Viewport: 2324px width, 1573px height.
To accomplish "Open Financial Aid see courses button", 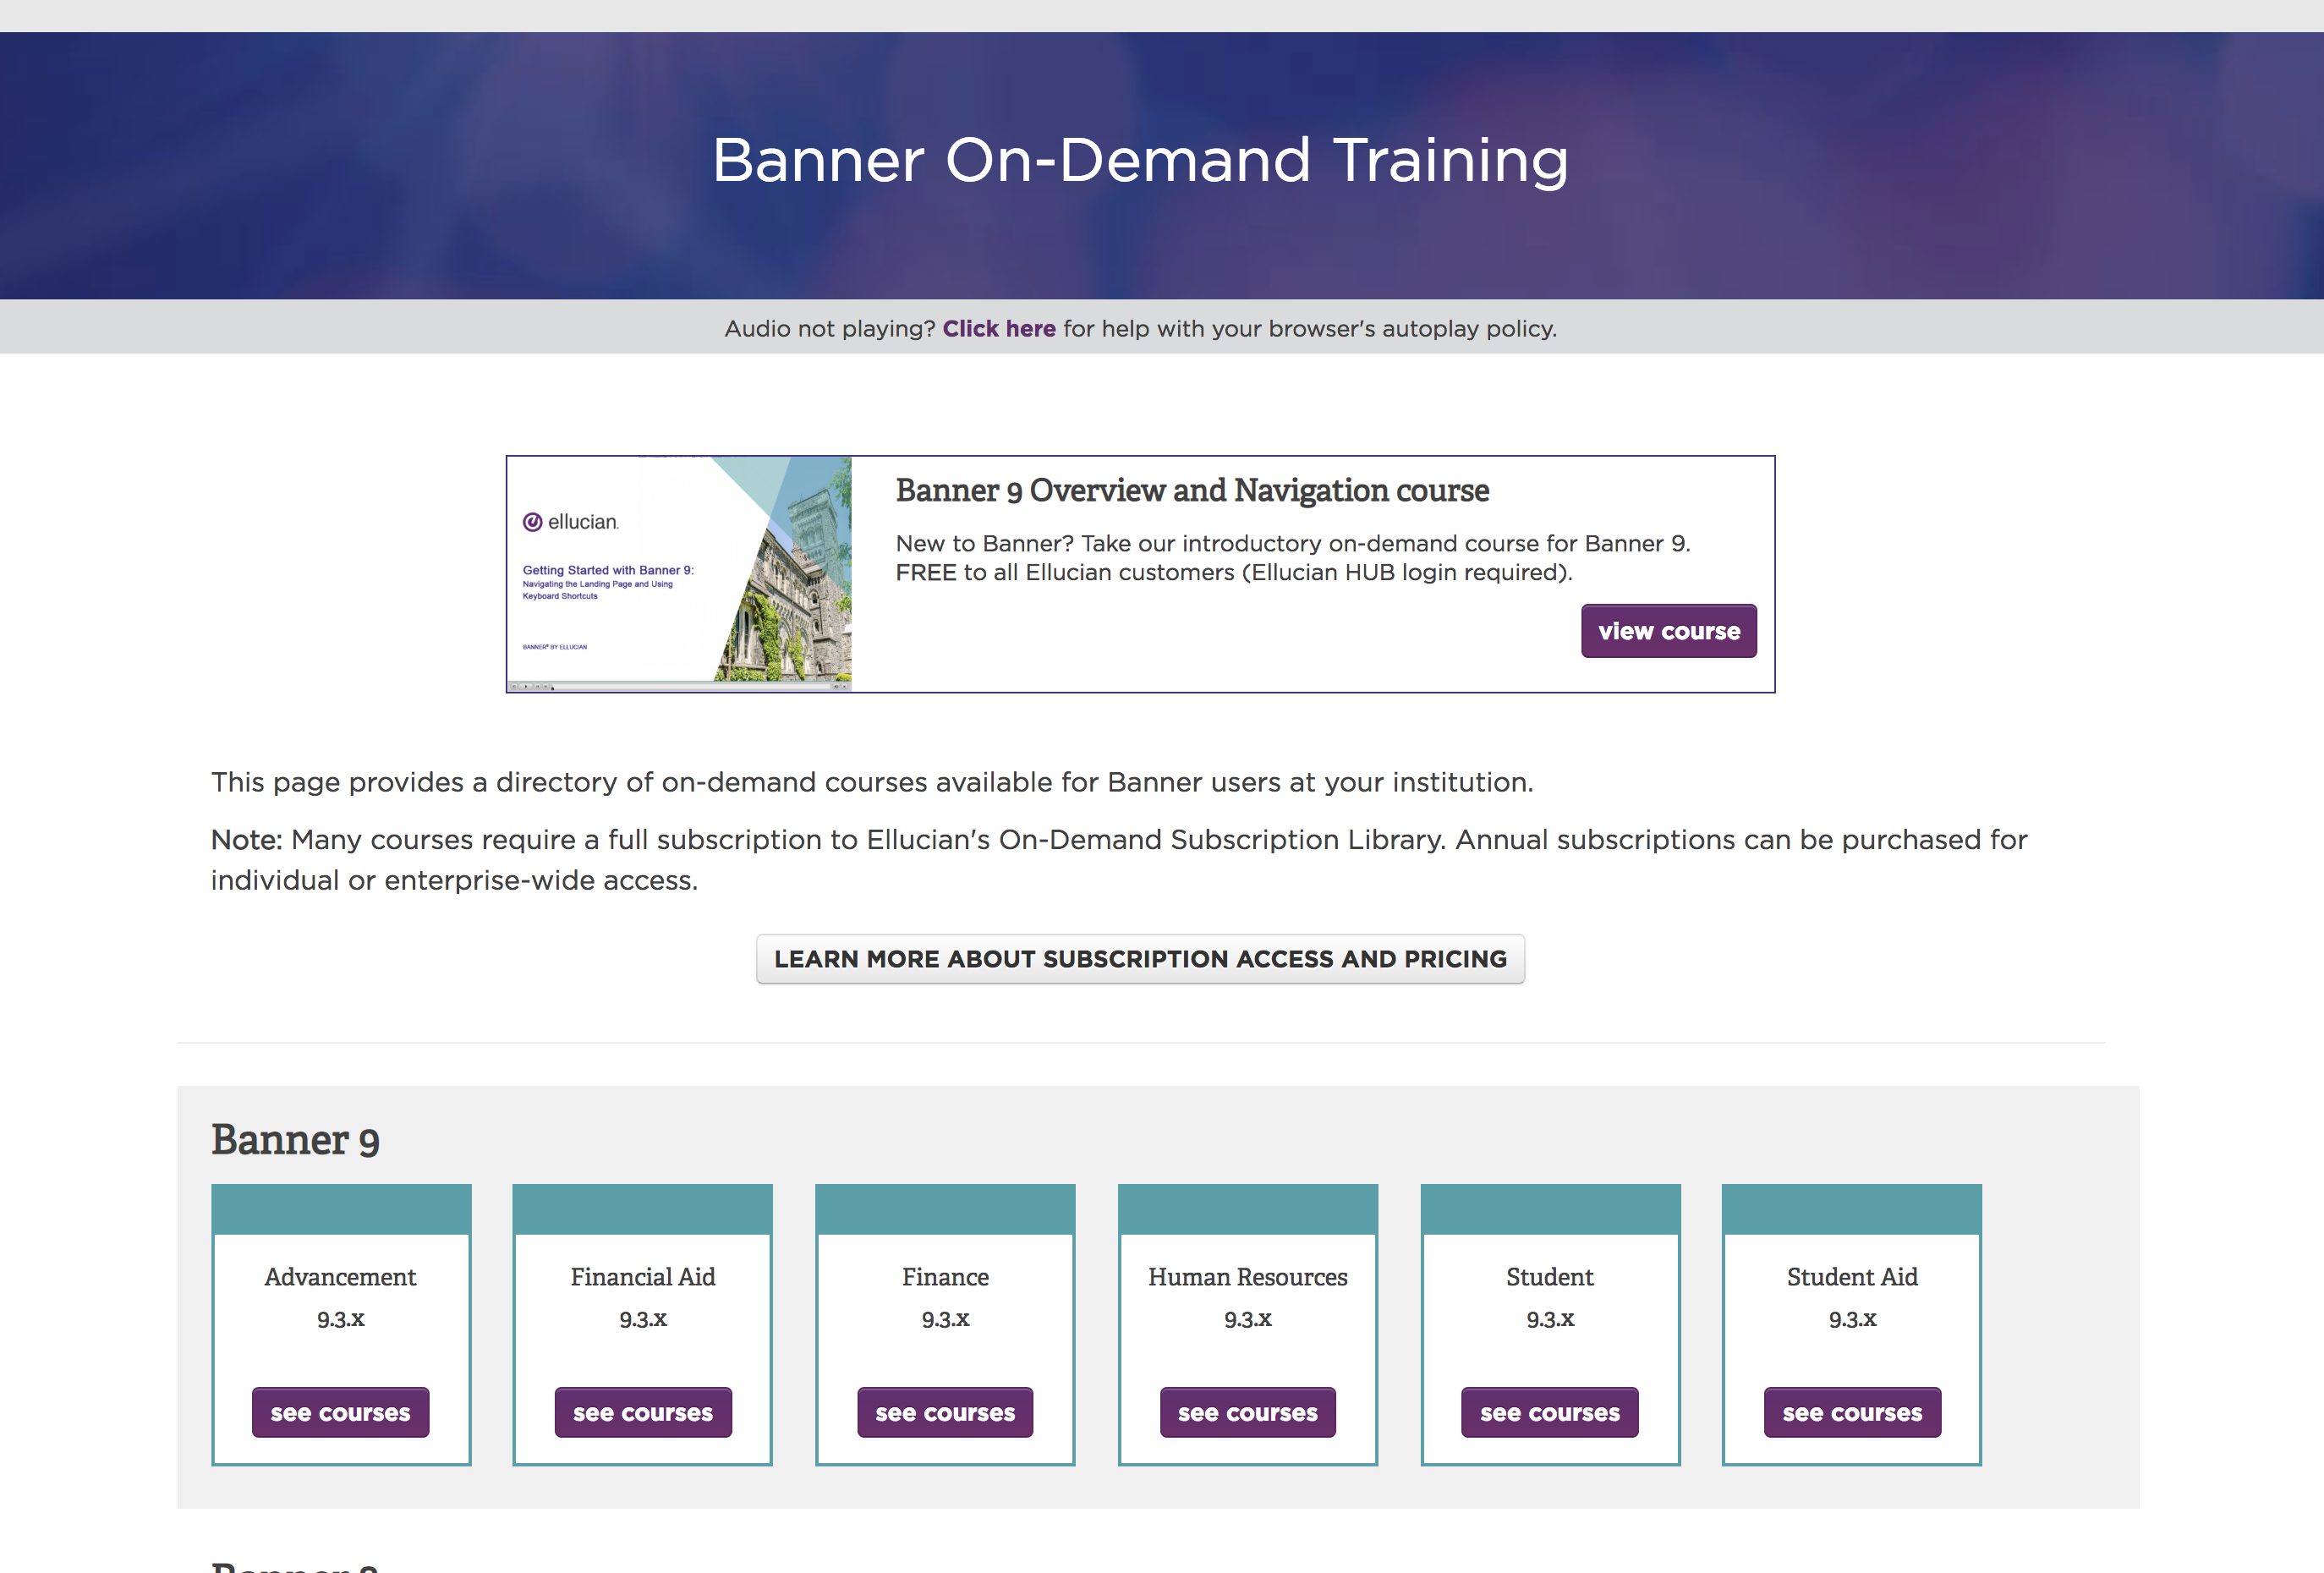I will point(643,1412).
